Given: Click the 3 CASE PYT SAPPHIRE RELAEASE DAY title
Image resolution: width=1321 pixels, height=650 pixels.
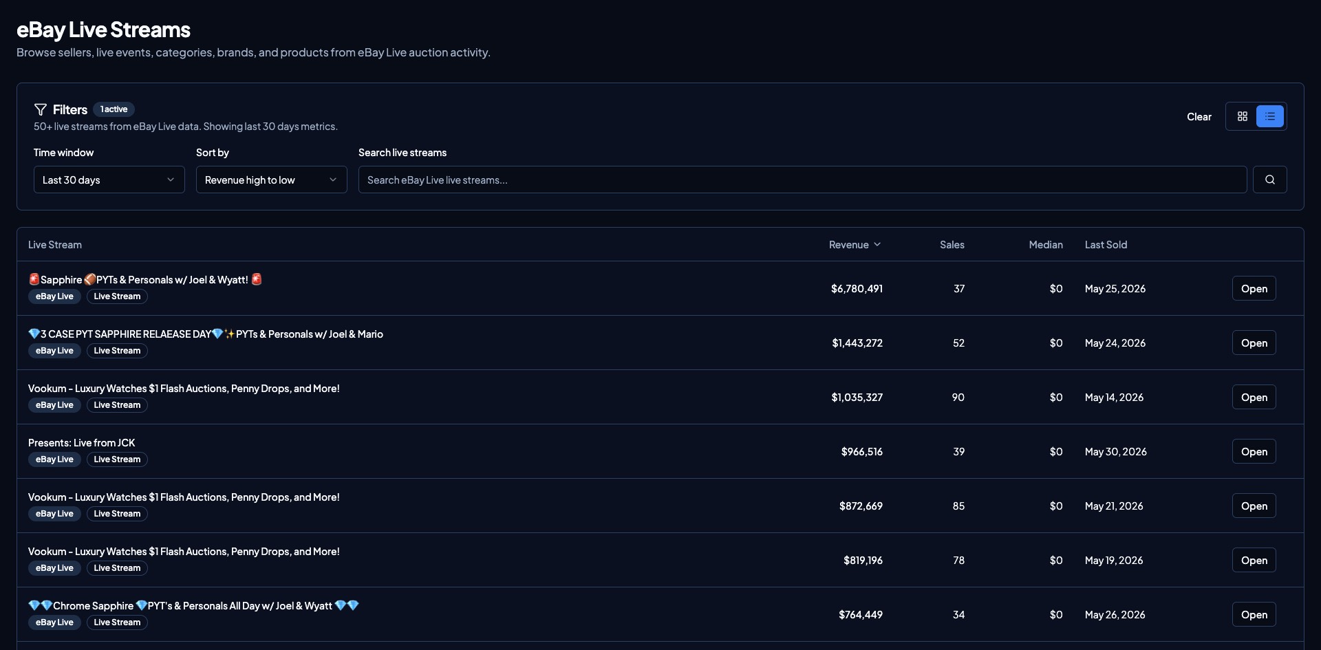Looking at the screenshot, I should click(206, 334).
